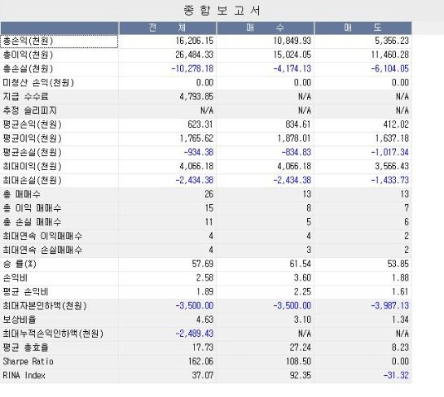Click the 보상비율 value 4.63
The width and height of the screenshot is (444, 397).
pos(204,320)
